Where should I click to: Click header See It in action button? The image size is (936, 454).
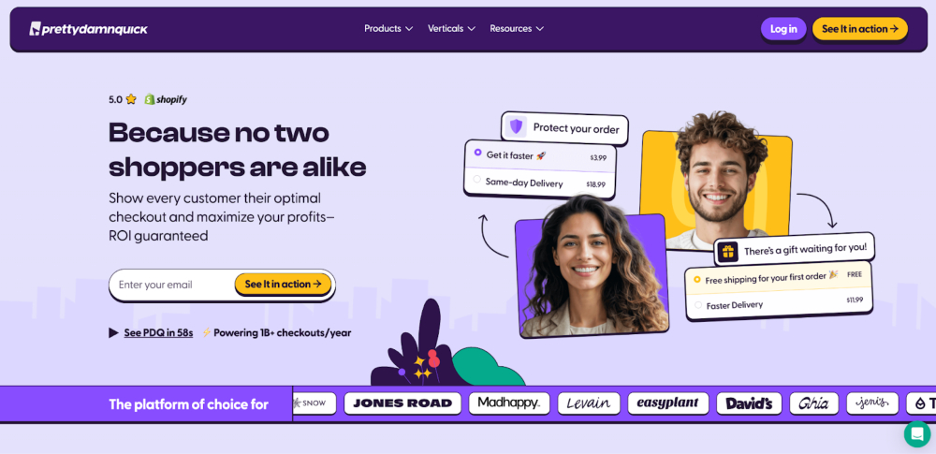[x=859, y=29]
